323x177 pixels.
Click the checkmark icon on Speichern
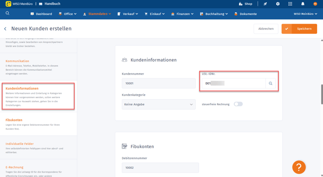click(286, 29)
